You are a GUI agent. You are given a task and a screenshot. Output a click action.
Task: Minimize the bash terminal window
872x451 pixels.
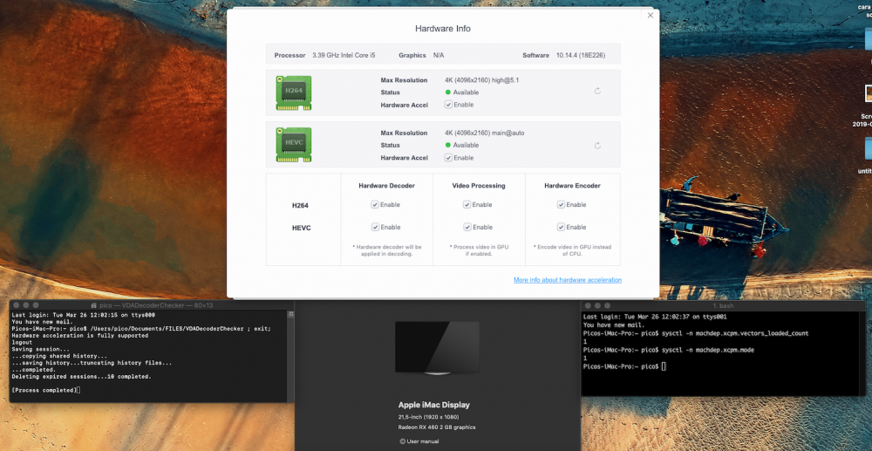point(597,306)
